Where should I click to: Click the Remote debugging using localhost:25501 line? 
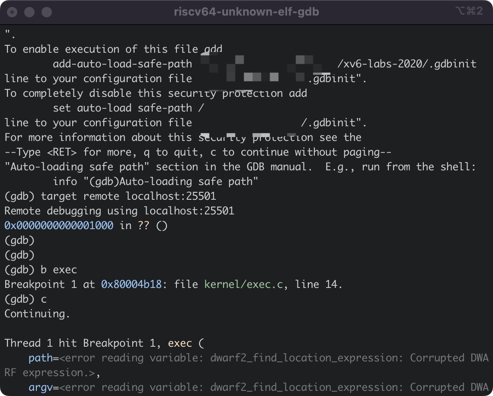(x=119, y=211)
